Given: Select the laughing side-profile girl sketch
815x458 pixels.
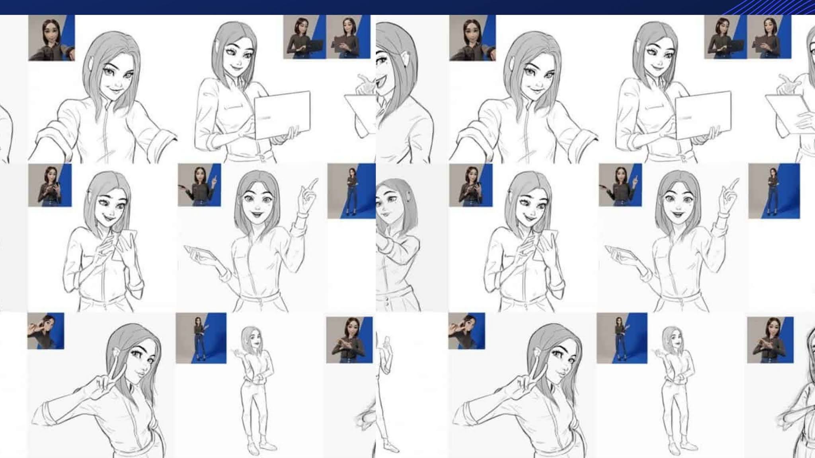Looking at the screenshot, I should click(405, 92).
